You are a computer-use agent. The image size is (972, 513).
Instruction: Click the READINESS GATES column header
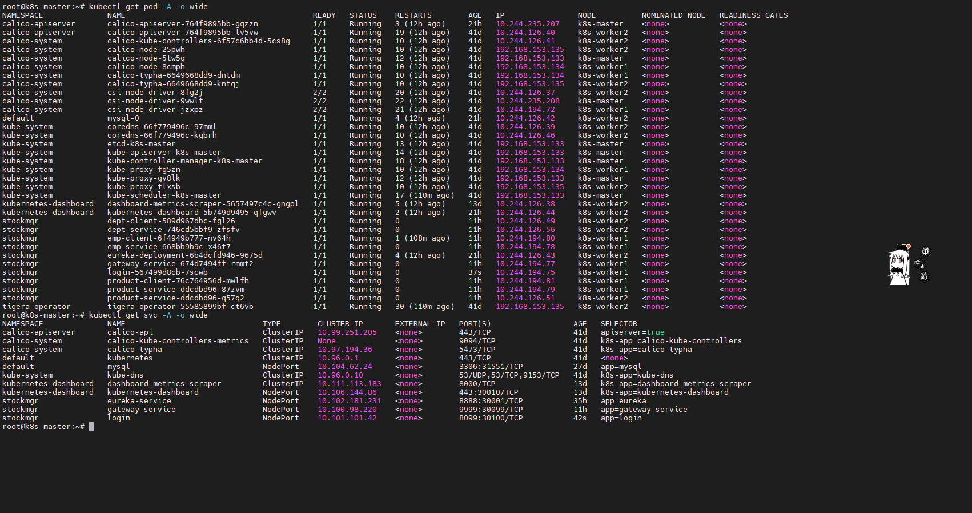[x=753, y=15]
